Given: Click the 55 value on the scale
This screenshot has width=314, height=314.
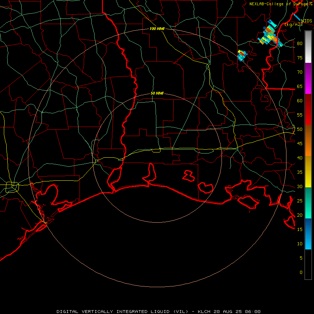Looking at the screenshot, I should [x=300, y=115].
